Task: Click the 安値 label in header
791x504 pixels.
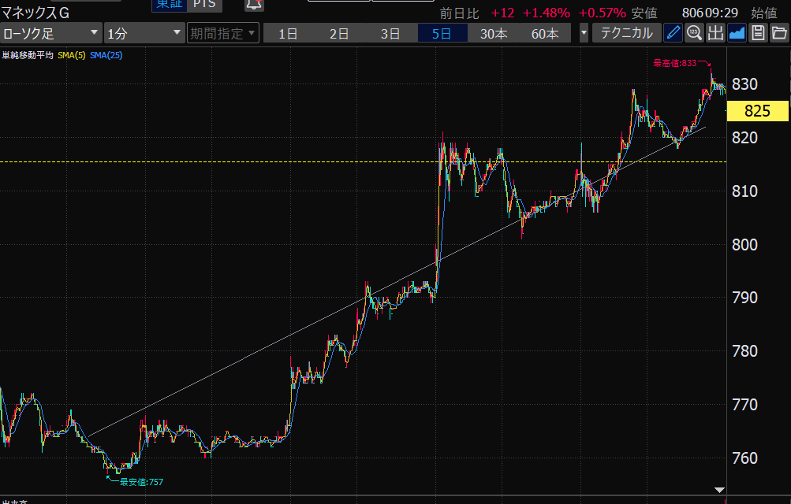Action: [x=644, y=13]
